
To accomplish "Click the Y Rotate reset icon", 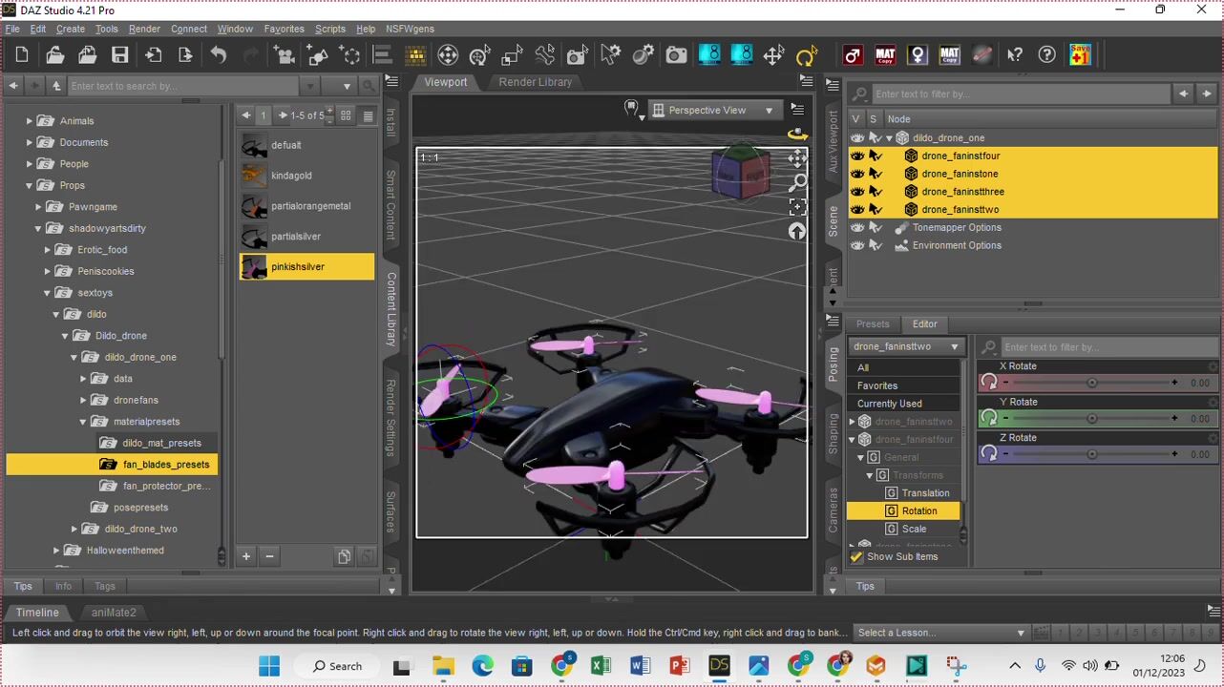I will click(x=989, y=418).
